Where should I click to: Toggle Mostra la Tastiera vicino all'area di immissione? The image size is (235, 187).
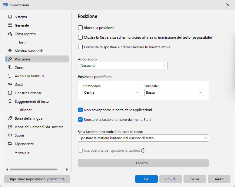coord(80,37)
